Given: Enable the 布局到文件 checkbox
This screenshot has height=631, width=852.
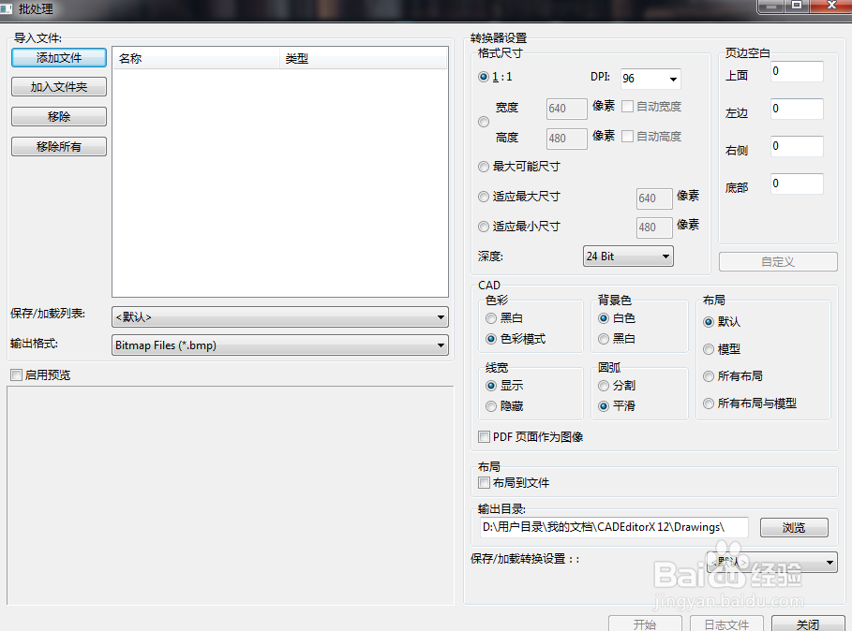Looking at the screenshot, I should click(x=484, y=483).
